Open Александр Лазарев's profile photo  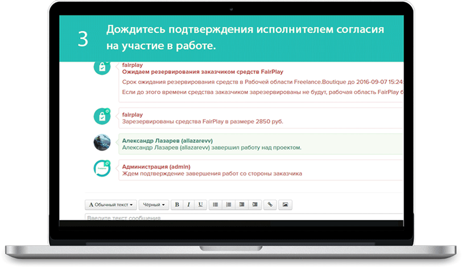[x=102, y=142]
